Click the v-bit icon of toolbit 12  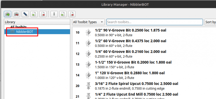click(88, 54)
